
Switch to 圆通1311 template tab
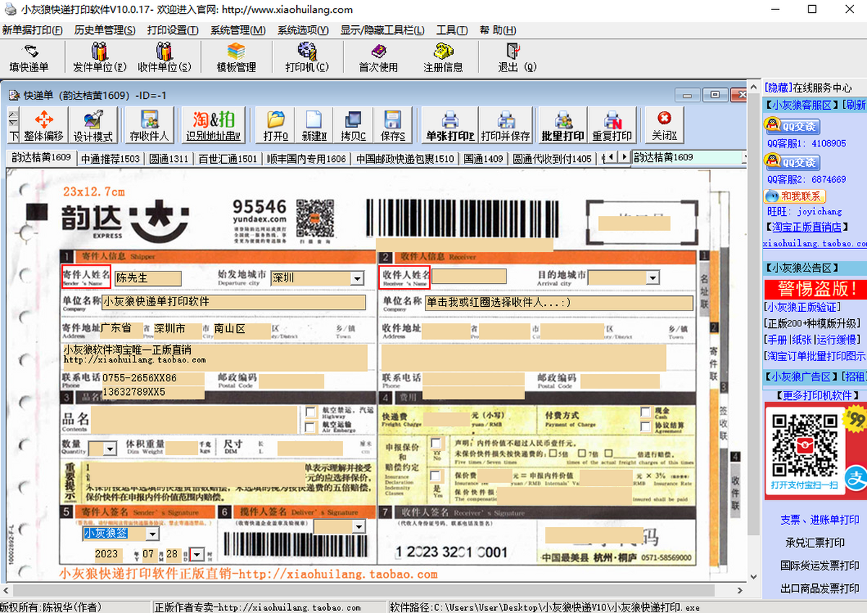(169, 159)
